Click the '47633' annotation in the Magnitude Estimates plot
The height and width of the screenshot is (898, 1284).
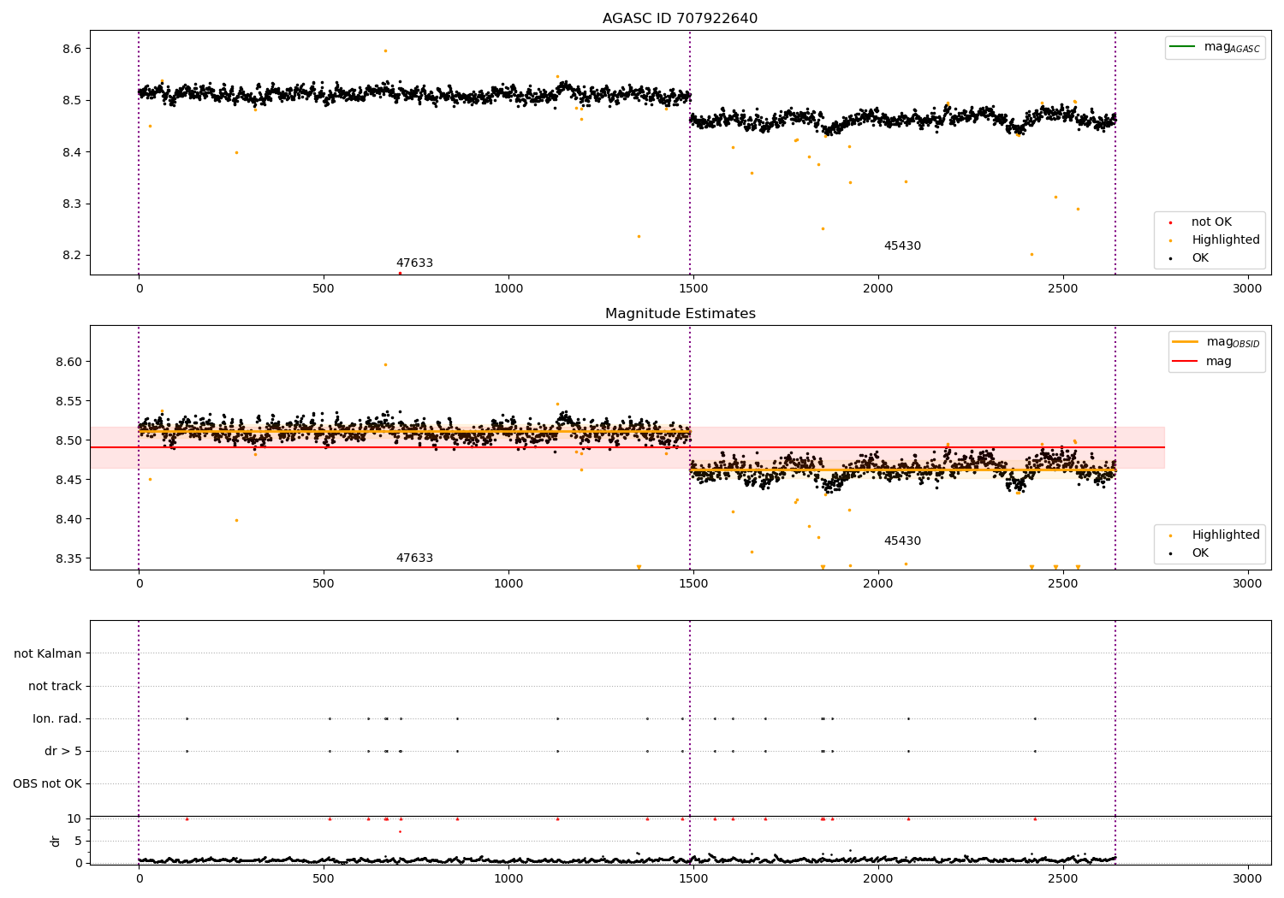tap(414, 558)
